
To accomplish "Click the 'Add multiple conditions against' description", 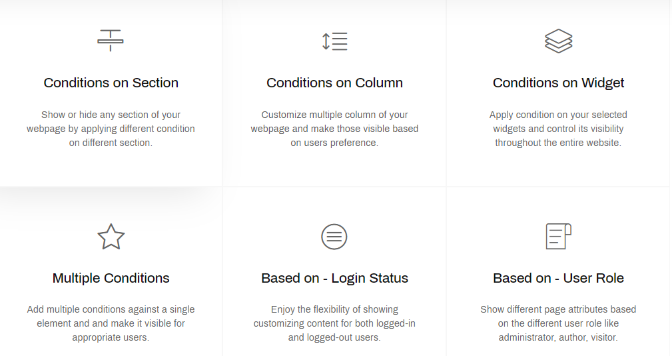I will (x=111, y=323).
